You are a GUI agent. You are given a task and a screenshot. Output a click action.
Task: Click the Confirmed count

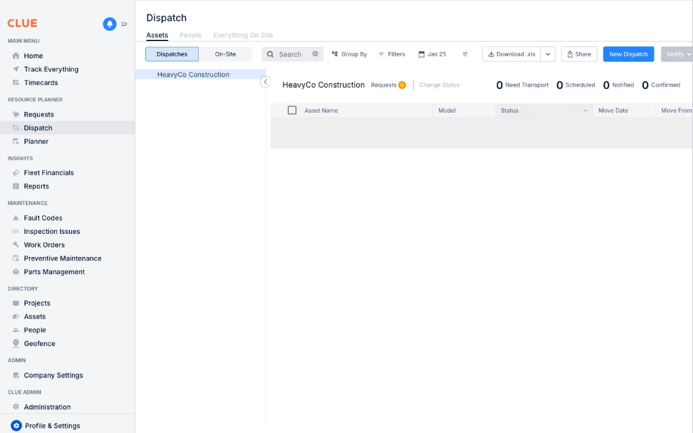click(x=661, y=85)
